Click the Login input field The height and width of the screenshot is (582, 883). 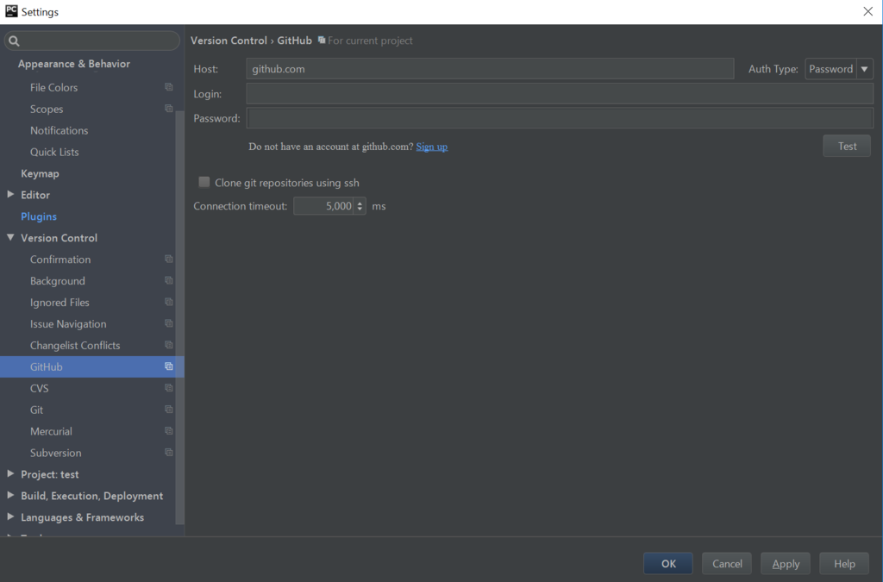(x=560, y=93)
